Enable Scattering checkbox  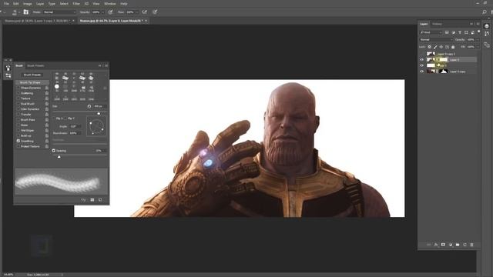[x=18, y=93]
